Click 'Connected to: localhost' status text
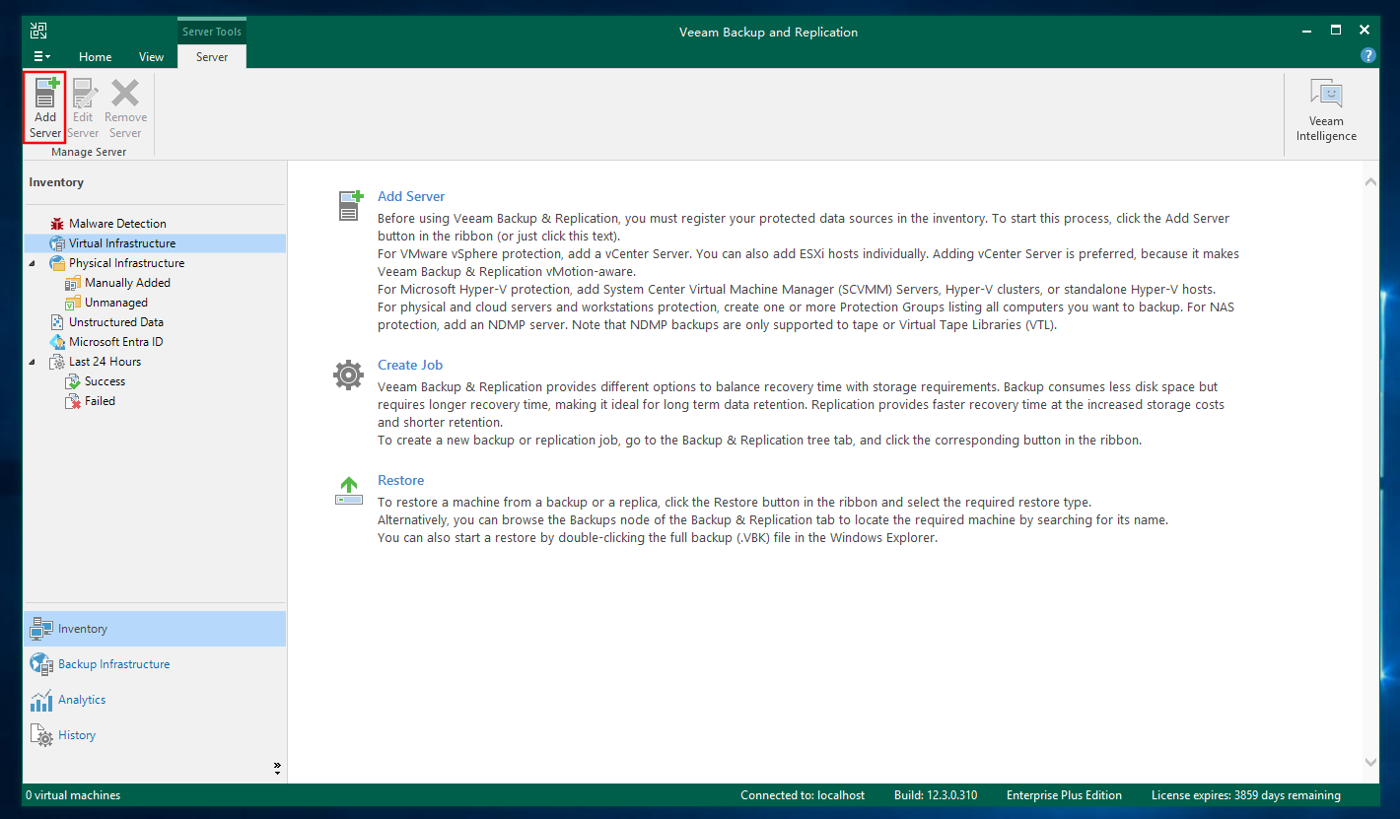Screen dimensions: 1400x819 coord(803,795)
